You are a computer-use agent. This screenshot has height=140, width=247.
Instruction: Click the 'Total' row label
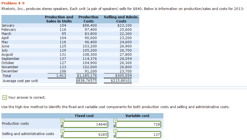click(x=7, y=76)
